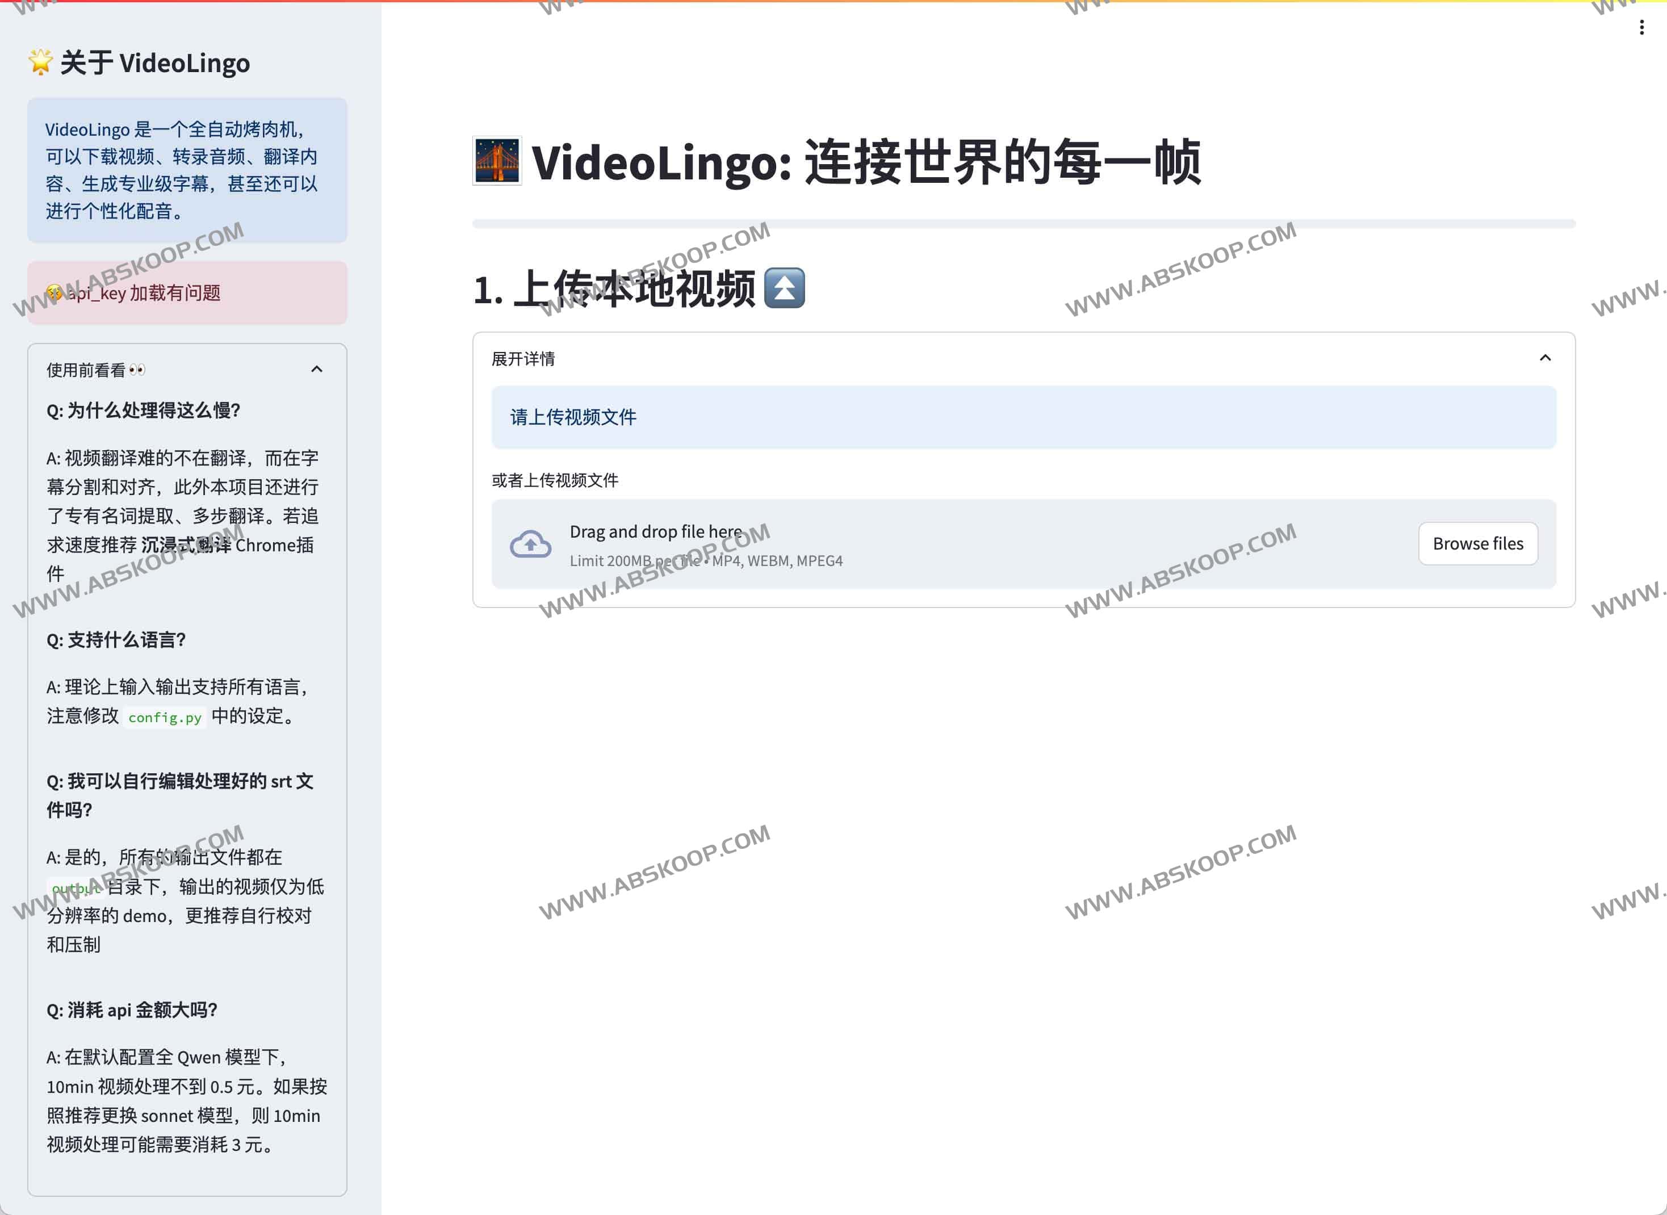This screenshot has width=1667, height=1215.
Task: Click Browse files button
Action: click(x=1478, y=543)
